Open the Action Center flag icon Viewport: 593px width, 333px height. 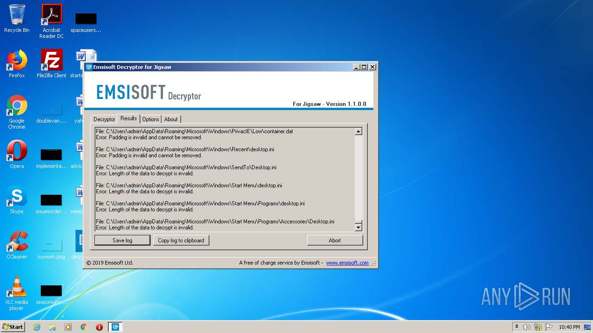click(549, 327)
